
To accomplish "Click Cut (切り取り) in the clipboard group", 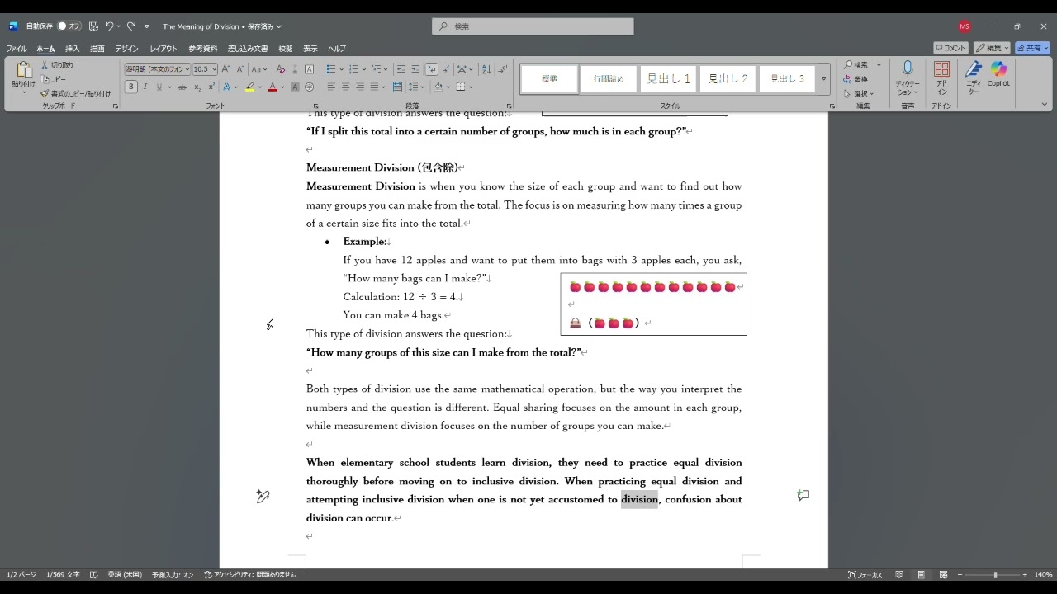I will point(57,65).
